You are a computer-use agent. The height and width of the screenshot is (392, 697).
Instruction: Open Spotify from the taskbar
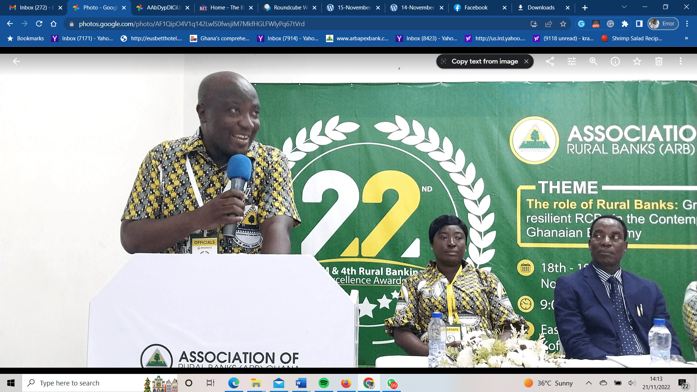[x=324, y=383]
